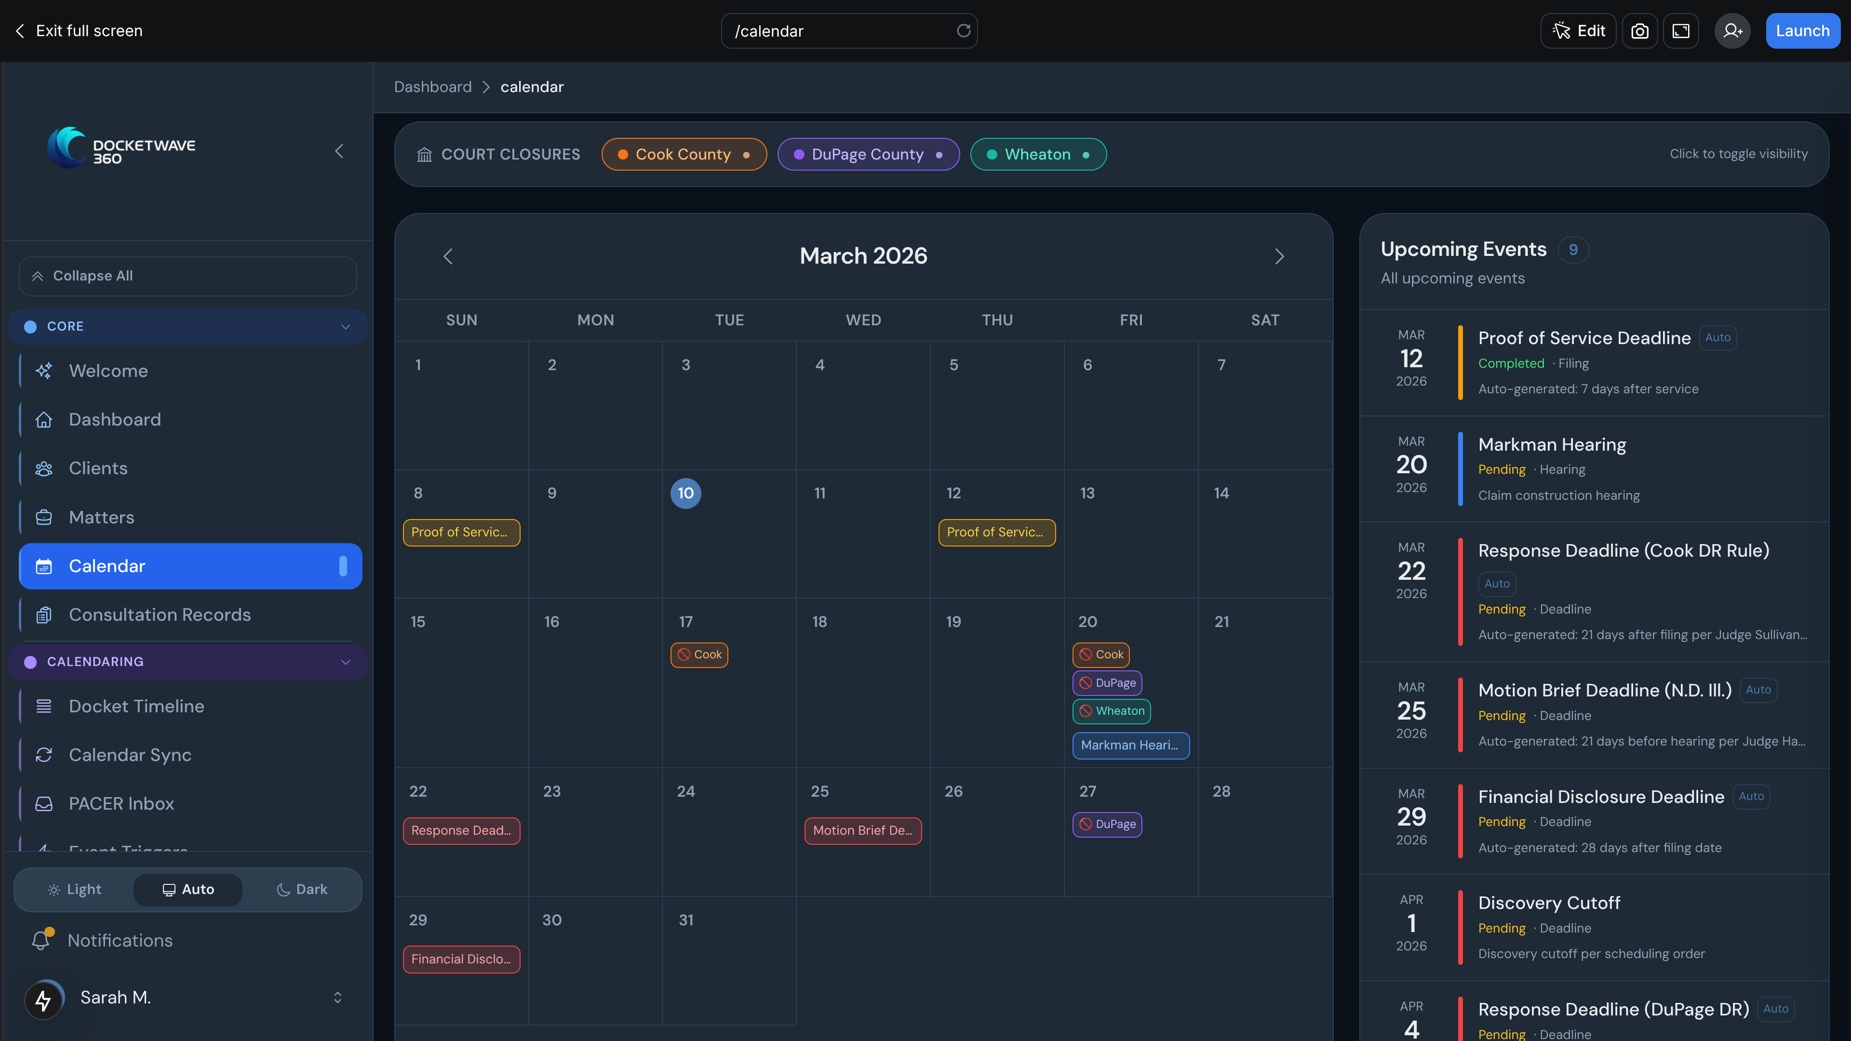
Task: Click DuPage closure badge on March 27
Action: pyautogui.click(x=1107, y=825)
